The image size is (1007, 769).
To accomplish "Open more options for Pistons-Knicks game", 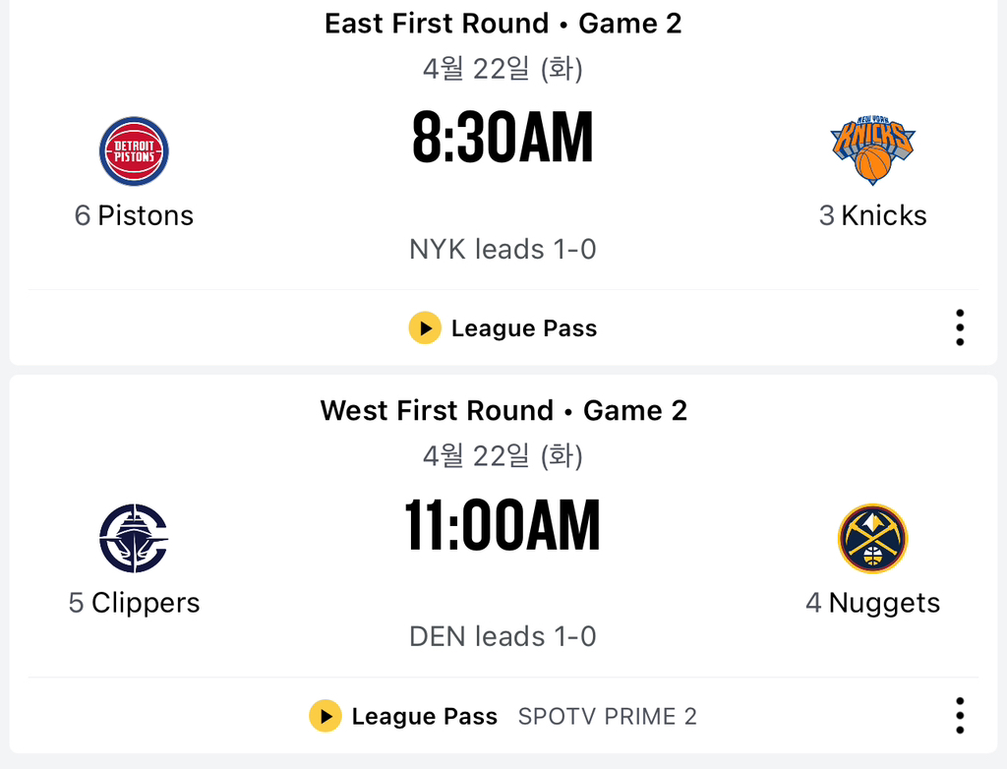I will tap(959, 327).
